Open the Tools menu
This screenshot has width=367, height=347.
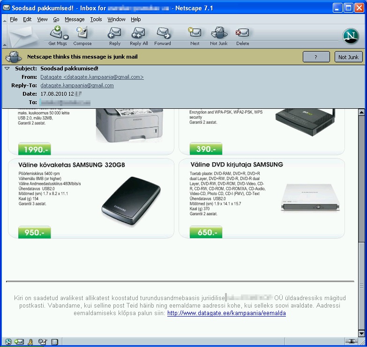(x=96, y=19)
